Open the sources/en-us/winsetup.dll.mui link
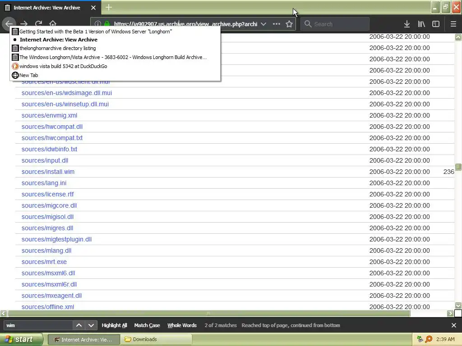This screenshot has height=346, width=462. pos(65,104)
